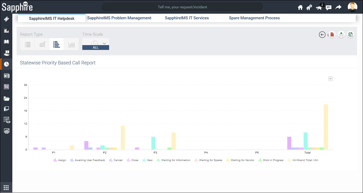Image resolution: width=363 pixels, height=193 pixels.
Task: Choose the column chart report type
Action: pos(71,44)
